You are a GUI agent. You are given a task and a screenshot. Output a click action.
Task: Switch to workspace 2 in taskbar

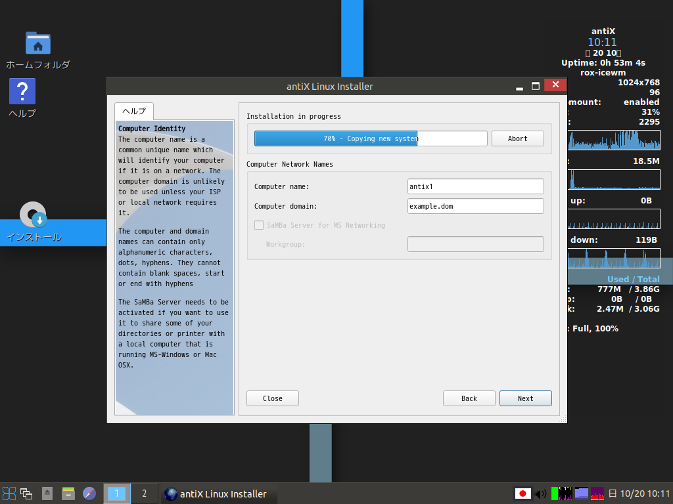(144, 493)
